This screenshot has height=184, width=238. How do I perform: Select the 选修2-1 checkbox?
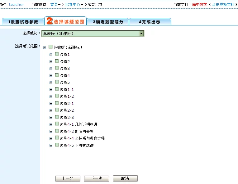(x=57, y=103)
